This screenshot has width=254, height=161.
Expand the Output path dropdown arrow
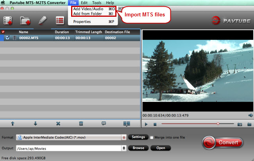pos(124,148)
